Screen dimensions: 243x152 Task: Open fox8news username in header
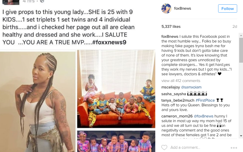(182, 8)
